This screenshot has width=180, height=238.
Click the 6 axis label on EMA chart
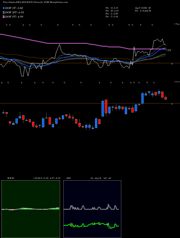tap(172, 64)
